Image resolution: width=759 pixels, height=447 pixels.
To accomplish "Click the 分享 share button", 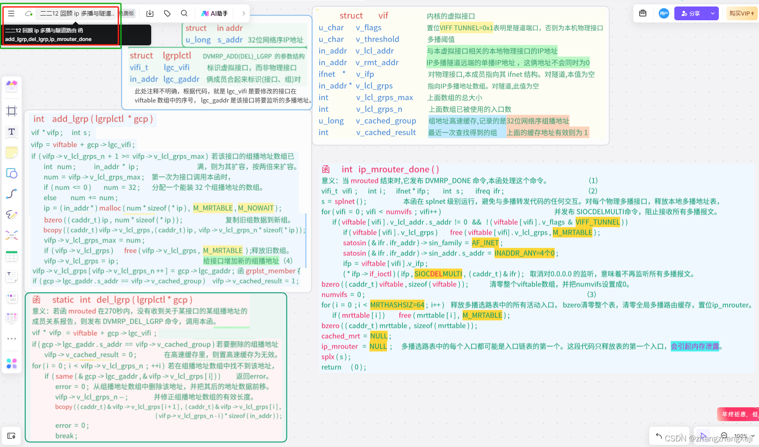I will (x=690, y=13).
